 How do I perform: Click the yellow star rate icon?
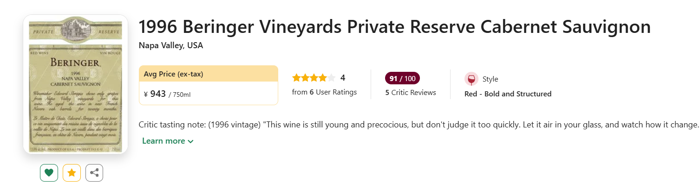72,173
